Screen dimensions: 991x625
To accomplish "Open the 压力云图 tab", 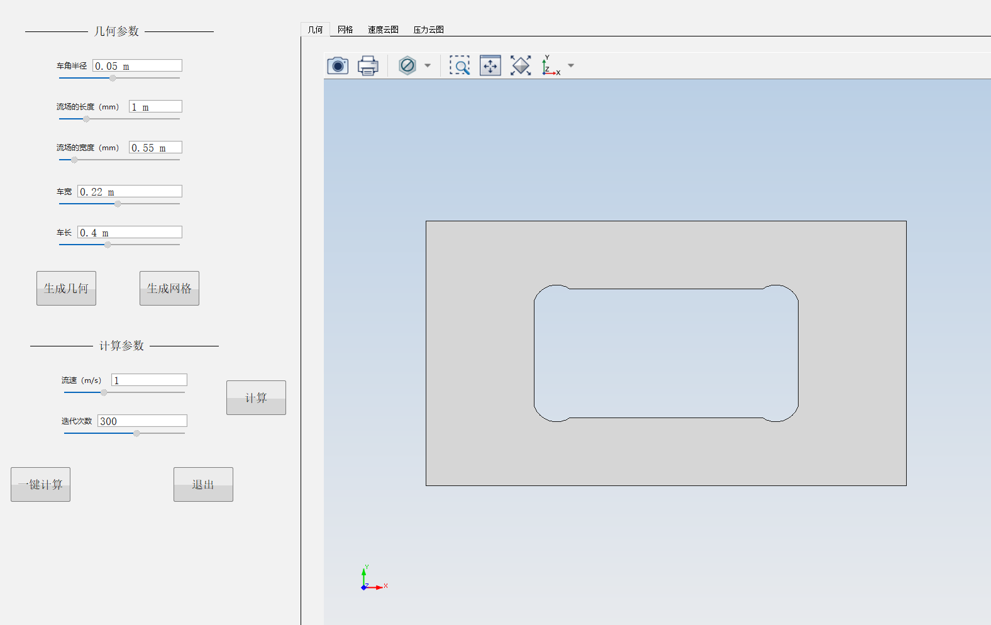I will coord(428,30).
